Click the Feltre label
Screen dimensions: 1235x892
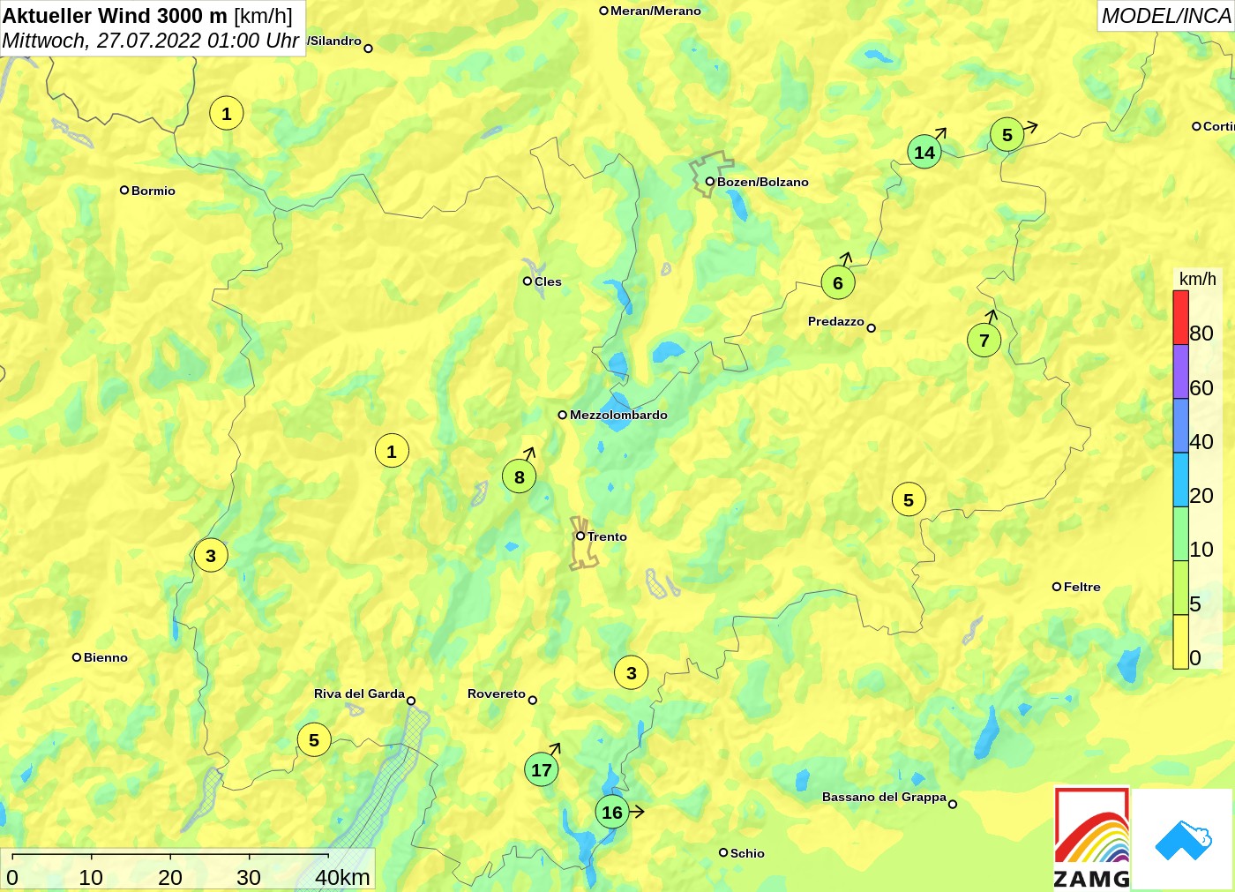pyautogui.click(x=1082, y=587)
